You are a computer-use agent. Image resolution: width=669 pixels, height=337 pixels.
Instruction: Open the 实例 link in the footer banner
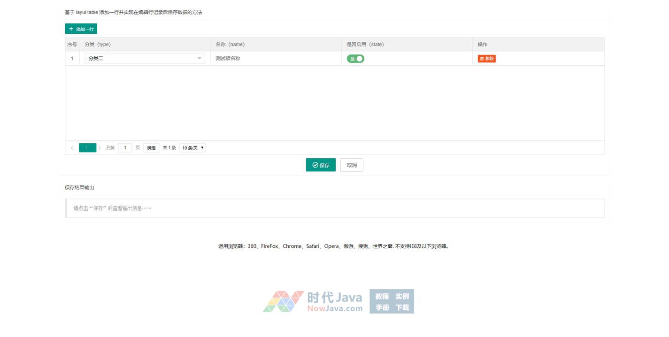point(402,296)
